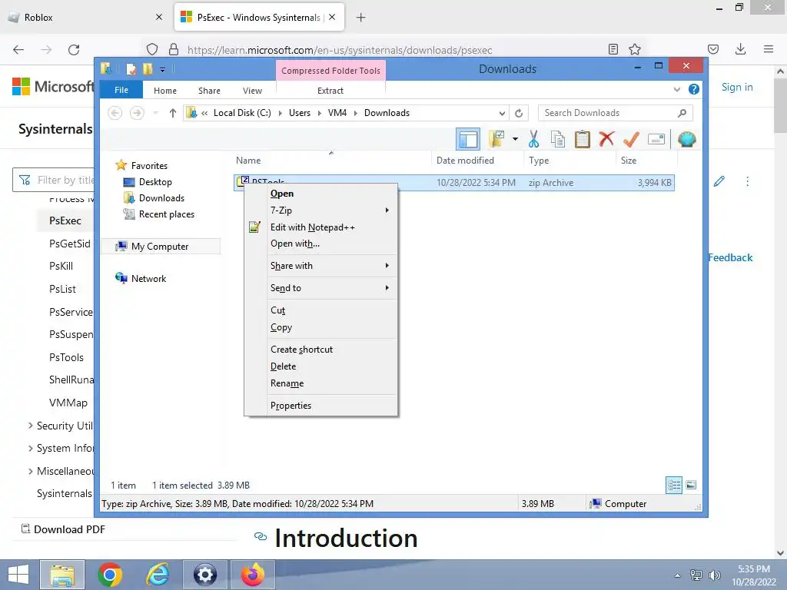This screenshot has height=590, width=787.
Task: Expand the Send to submenu
Action: (331, 287)
